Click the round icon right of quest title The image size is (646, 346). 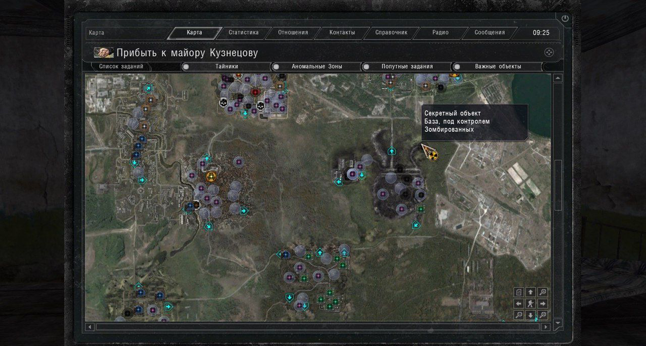click(x=549, y=52)
